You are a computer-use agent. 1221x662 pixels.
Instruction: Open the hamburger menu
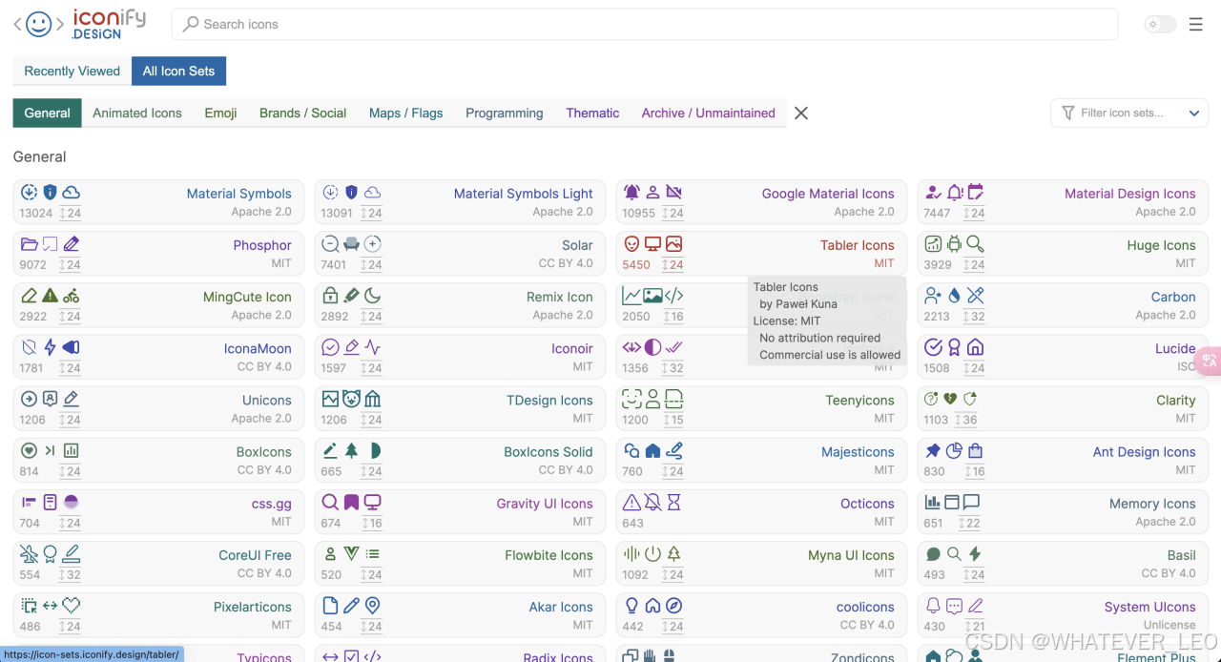click(x=1195, y=25)
